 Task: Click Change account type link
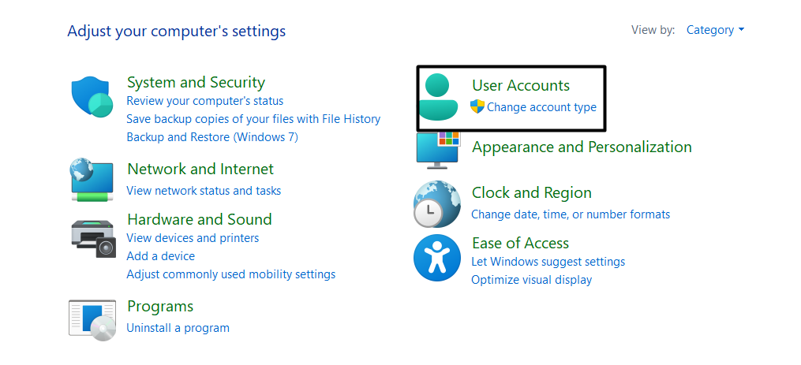(x=541, y=107)
